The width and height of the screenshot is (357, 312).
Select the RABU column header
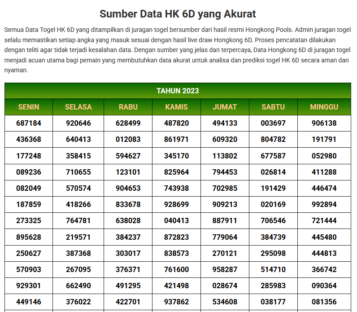click(x=128, y=107)
